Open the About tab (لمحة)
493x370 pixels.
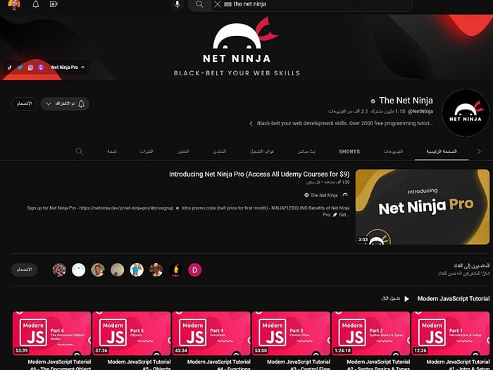pos(112,152)
